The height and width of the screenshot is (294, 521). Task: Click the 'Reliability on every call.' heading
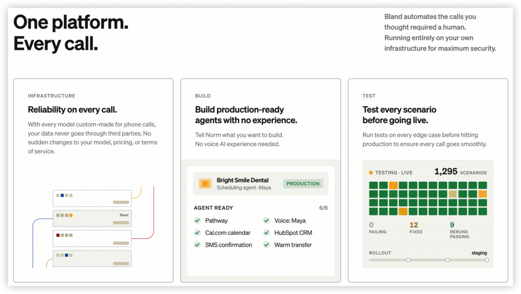(72, 110)
